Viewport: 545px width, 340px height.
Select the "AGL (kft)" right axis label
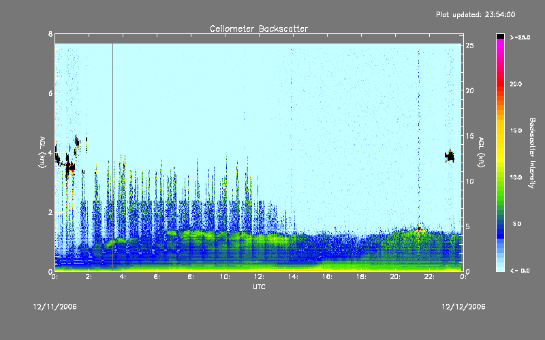pos(481,152)
